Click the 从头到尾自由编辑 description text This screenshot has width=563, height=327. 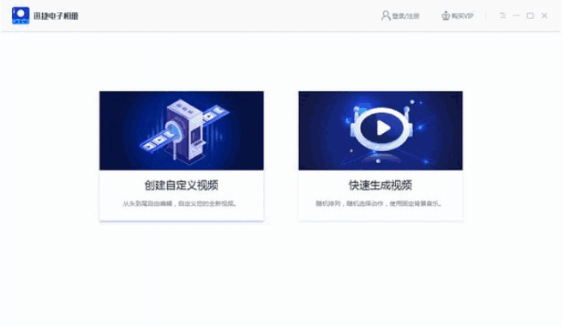180,203
